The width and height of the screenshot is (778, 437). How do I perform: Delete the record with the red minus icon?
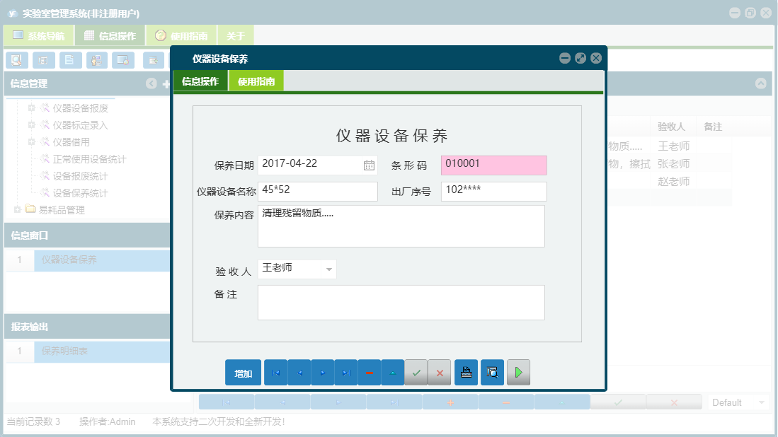click(x=370, y=372)
